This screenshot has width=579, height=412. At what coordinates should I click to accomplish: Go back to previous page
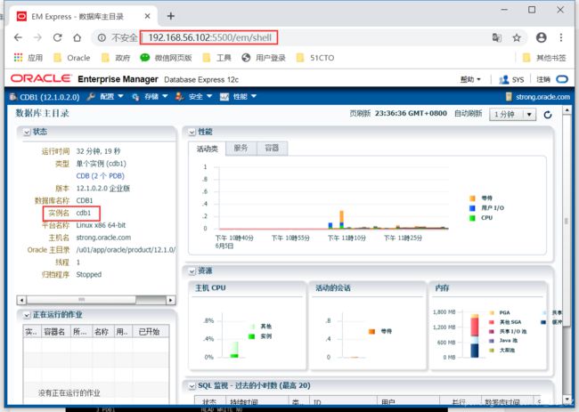coord(18,37)
